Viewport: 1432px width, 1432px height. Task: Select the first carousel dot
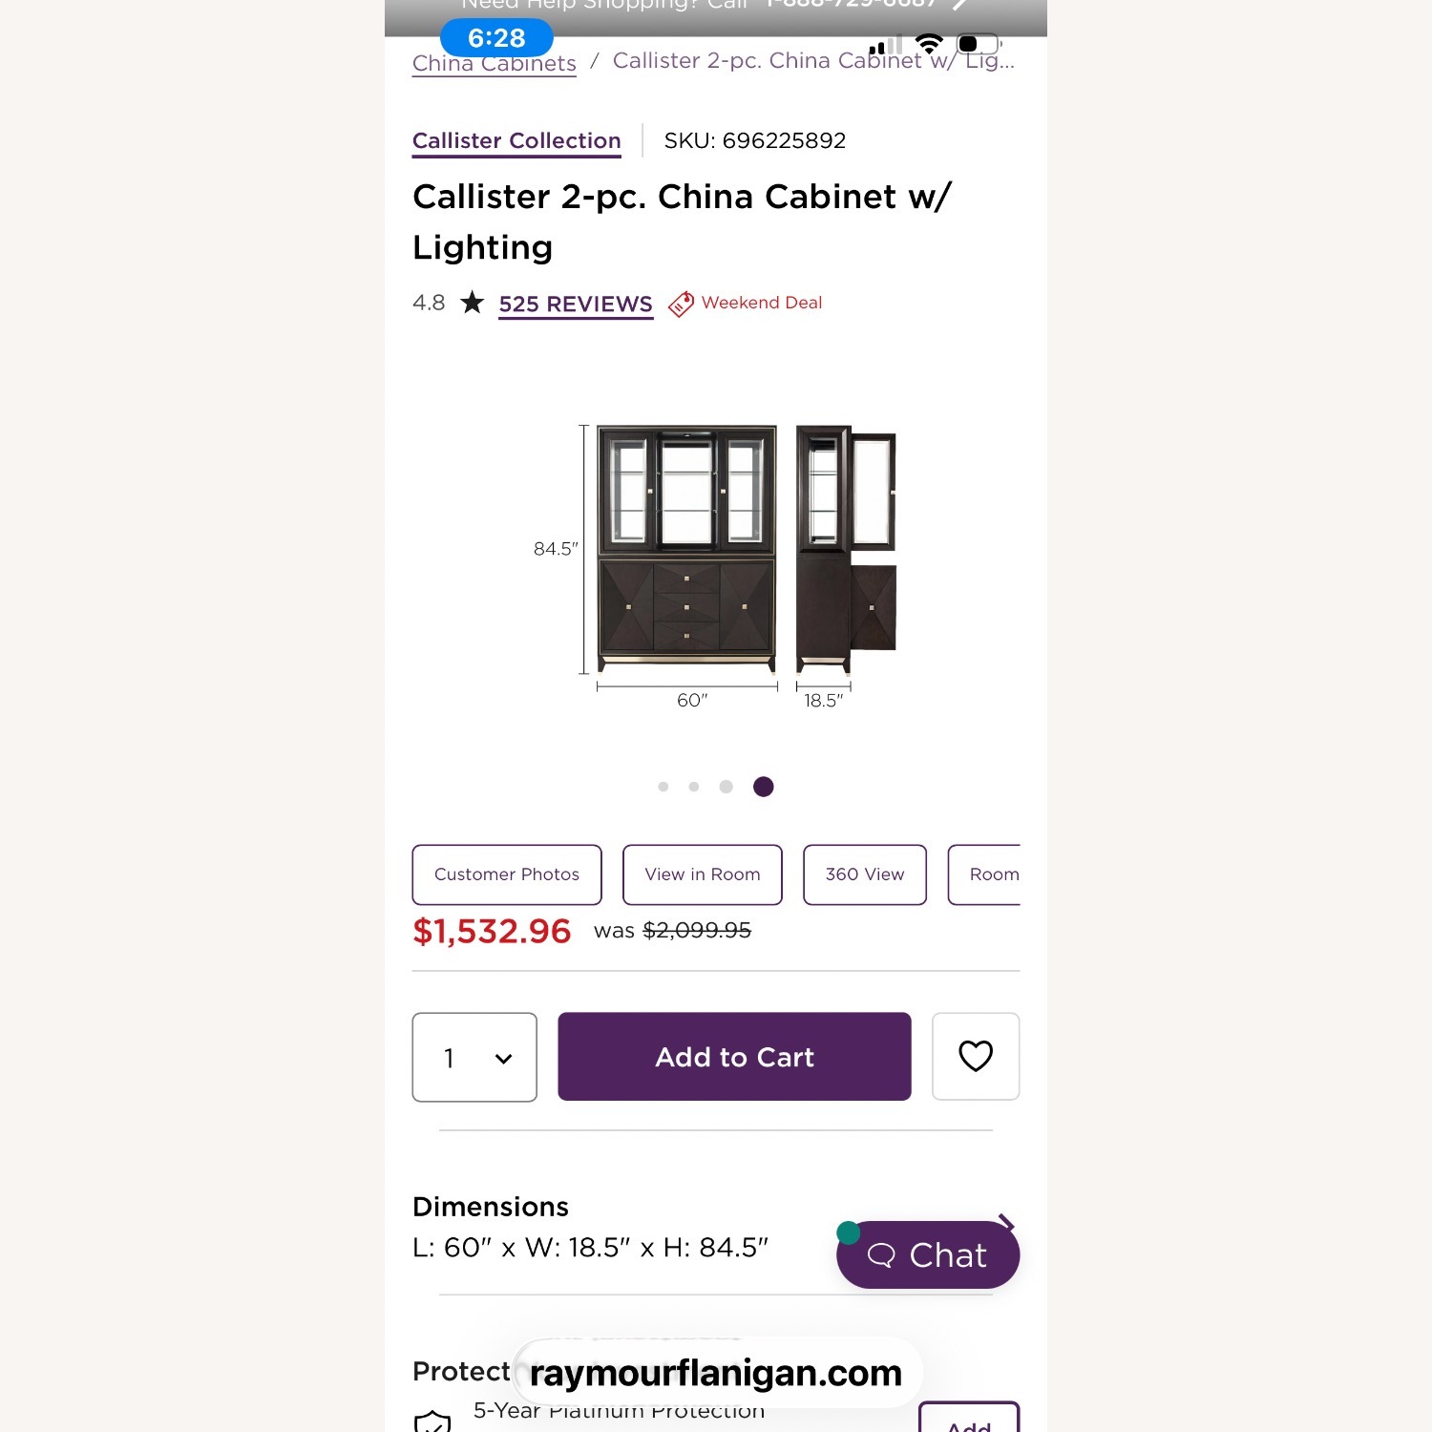click(663, 787)
